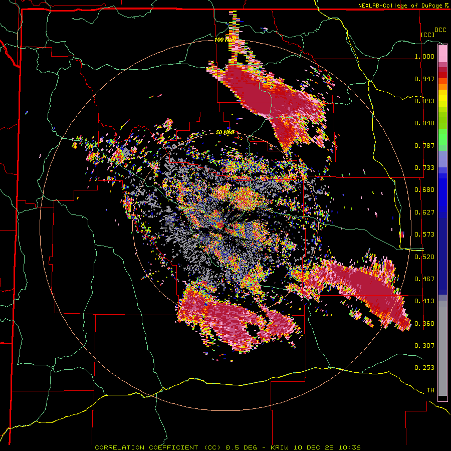Click the 0.680 scale label

click(424, 190)
